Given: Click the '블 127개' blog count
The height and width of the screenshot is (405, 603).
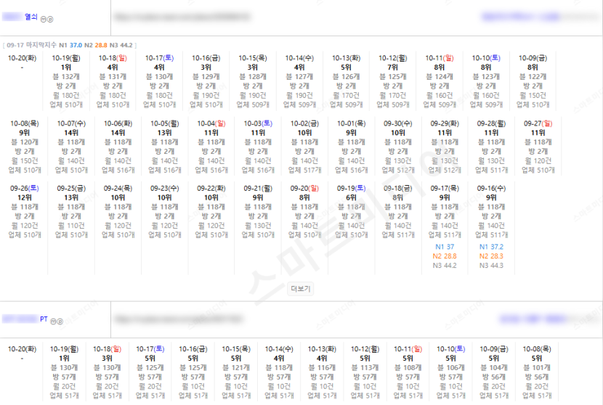Looking at the screenshot, I should (299, 77).
